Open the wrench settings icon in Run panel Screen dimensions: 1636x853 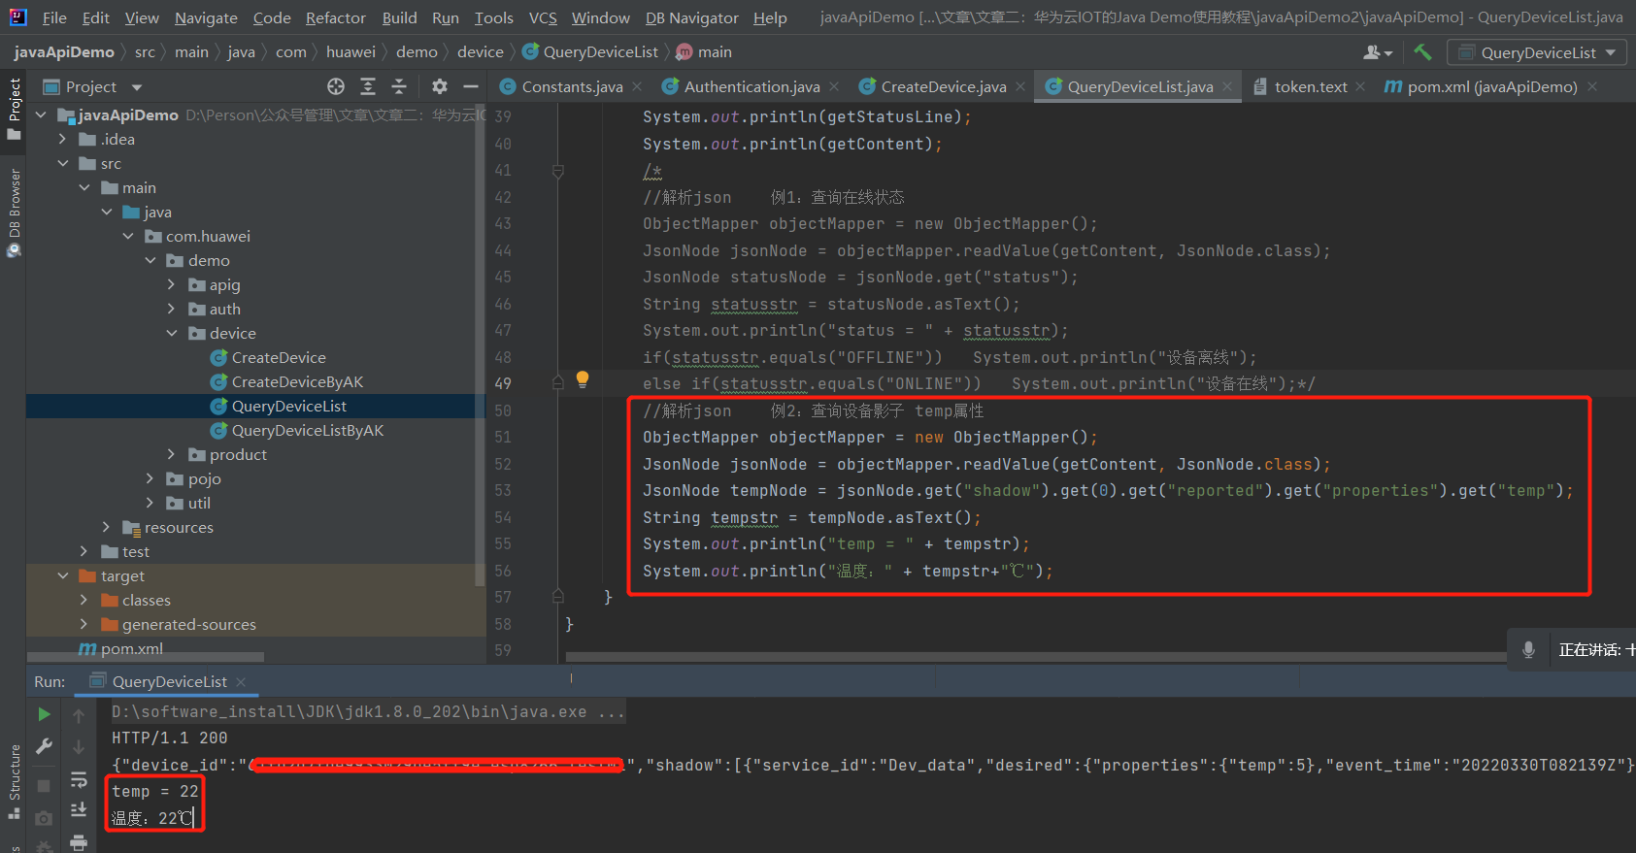44,746
